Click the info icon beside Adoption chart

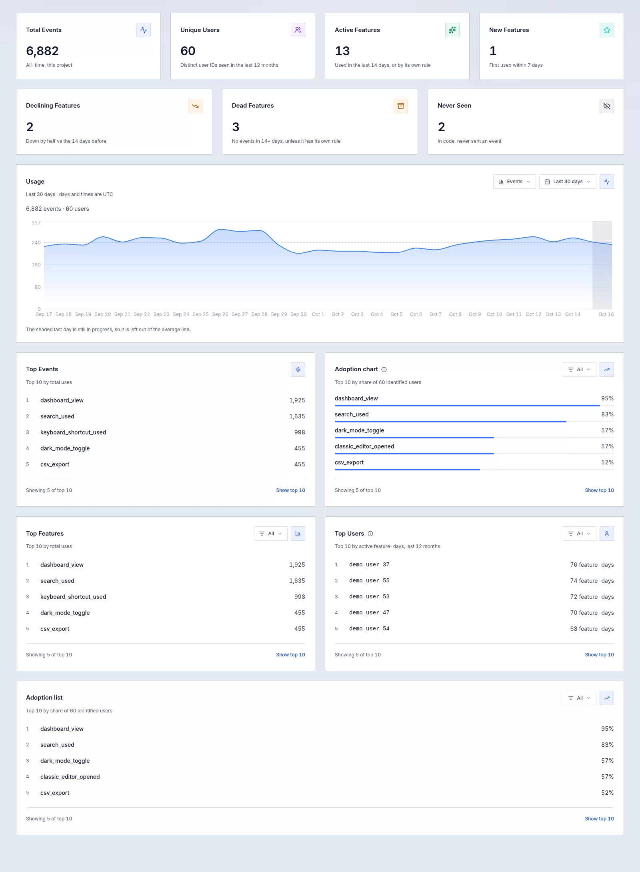[x=384, y=370]
